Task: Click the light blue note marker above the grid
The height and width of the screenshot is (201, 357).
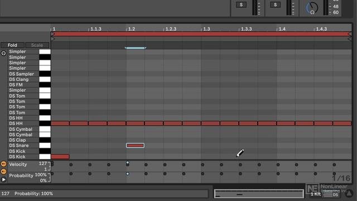Action: pos(136,48)
